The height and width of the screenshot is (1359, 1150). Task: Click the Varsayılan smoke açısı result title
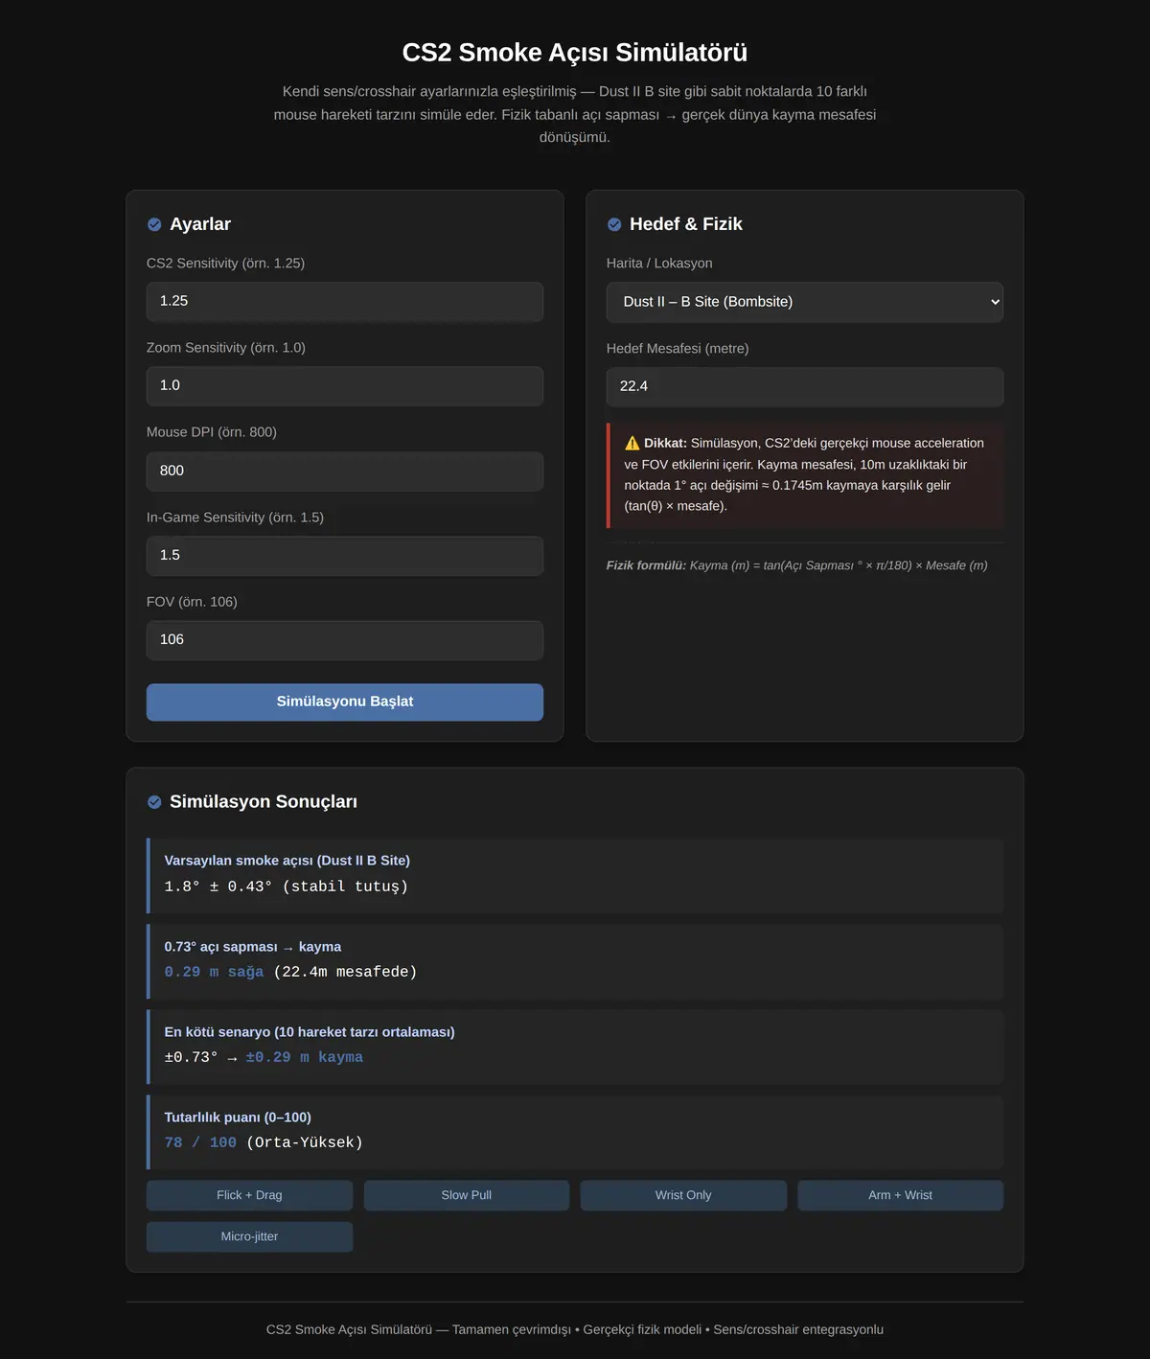[287, 861]
